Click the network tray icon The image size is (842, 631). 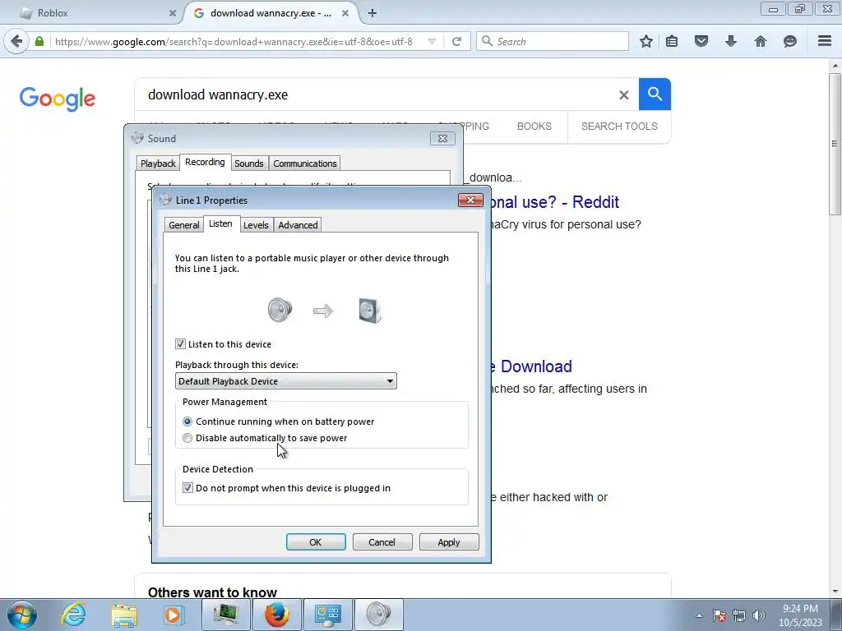coord(739,615)
